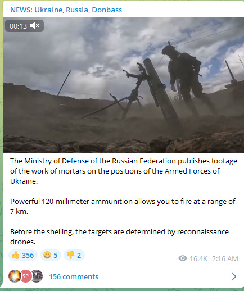Open the colorful starburst commenter avatar
The height and width of the screenshot is (291, 244).
tap(15, 276)
